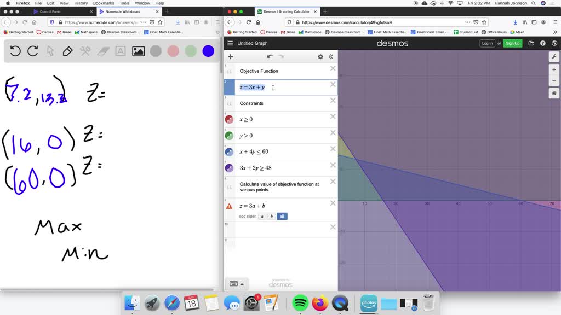Open Desmos graph settings with the wrench icon
The width and height of the screenshot is (561, 315).
pyautogui.click(x=554, y=56)
